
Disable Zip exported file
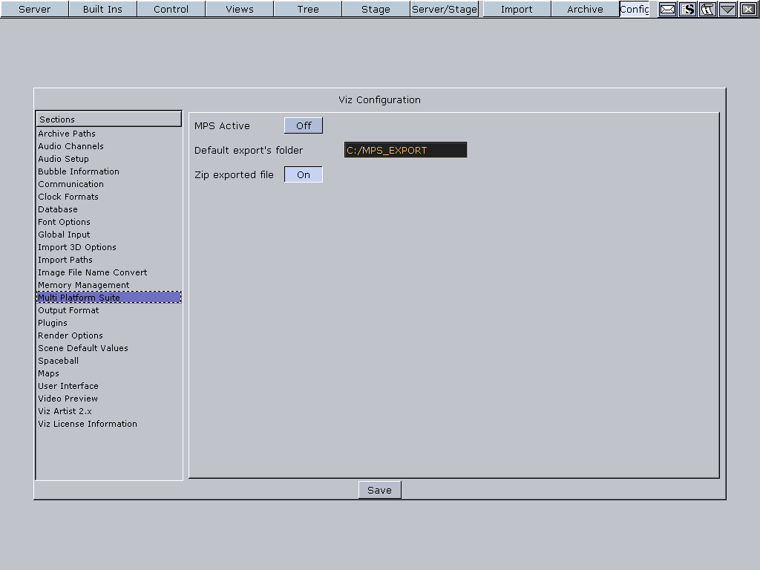pyautogui.click(x=303, y=174)
